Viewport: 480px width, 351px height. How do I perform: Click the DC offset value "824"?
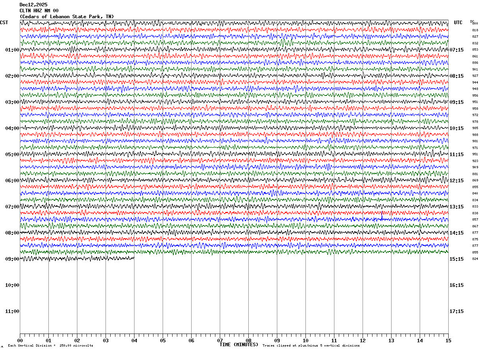coord(475,259)
